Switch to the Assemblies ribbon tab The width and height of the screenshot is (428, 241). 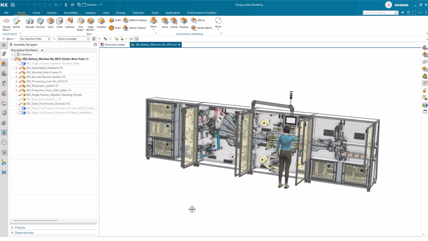(x=71, y=13)
